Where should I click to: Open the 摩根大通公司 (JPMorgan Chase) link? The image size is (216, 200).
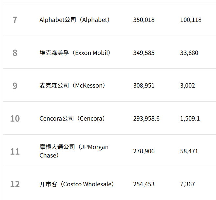74,151
